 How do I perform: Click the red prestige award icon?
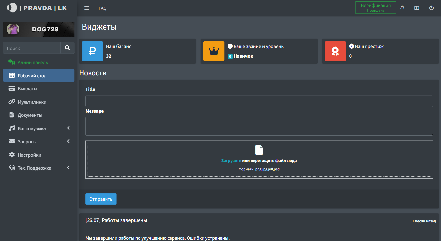click(x=335, y=51)
